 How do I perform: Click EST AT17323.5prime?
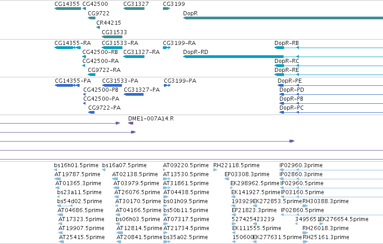point(60,224)
